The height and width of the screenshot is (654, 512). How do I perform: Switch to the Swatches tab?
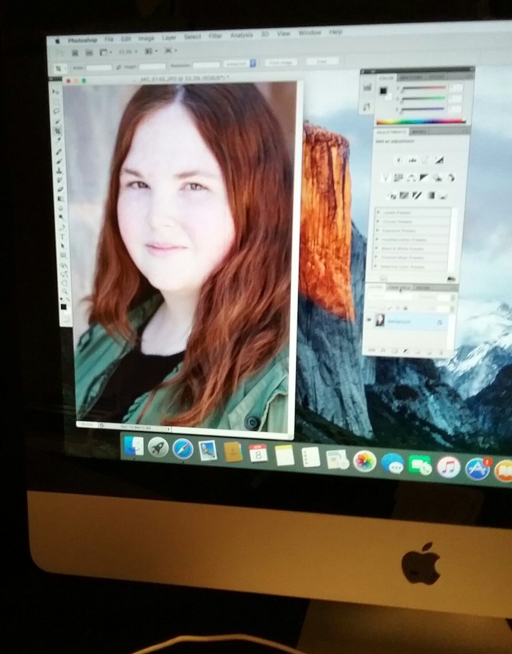pos(411,77)
